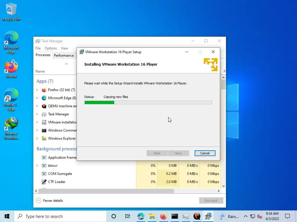The width and height of the screenshot is (297, 222).
Task: Click the Windows Command Processor process icon
Action: [44, 130]
